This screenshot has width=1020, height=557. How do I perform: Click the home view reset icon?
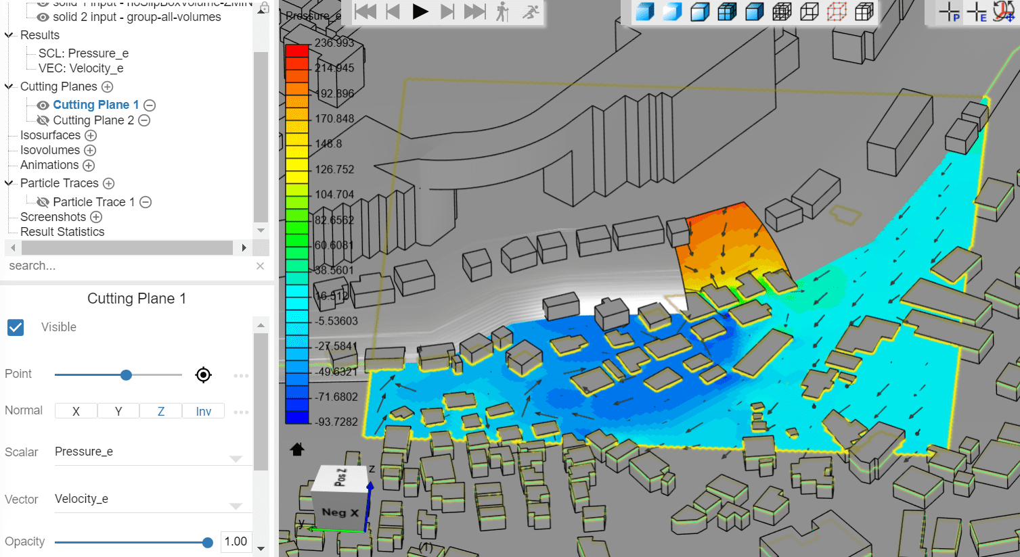297,450
